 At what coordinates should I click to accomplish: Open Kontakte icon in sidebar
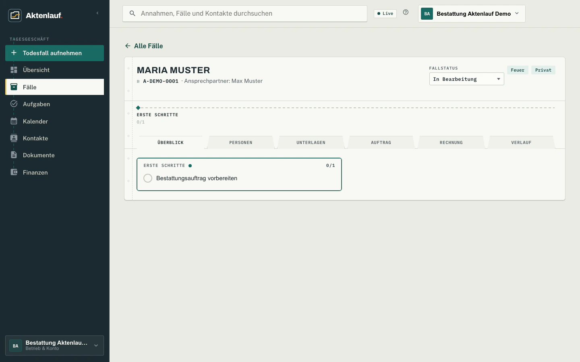point(14,138)
